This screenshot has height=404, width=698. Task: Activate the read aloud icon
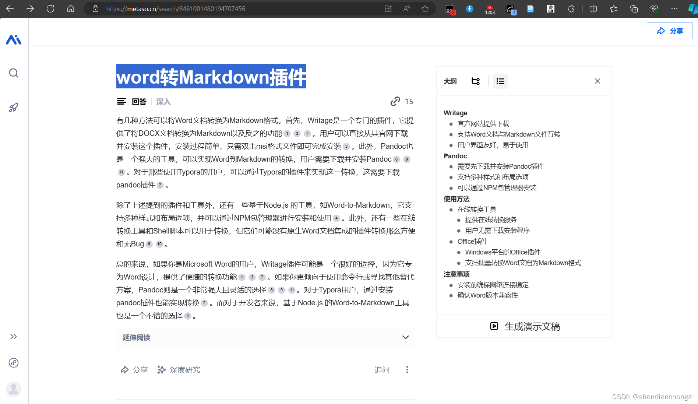click(x=407, y=8)
